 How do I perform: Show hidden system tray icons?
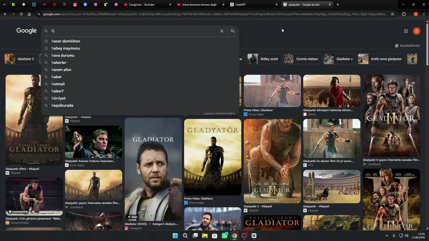click(387, 236)
